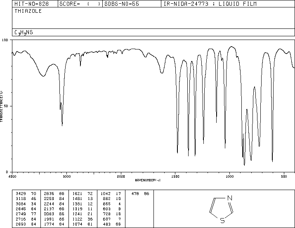Screen dimensions: 295x228
Task: Click the SDBS-NO=55 header cell
Action: click(122, 4)
